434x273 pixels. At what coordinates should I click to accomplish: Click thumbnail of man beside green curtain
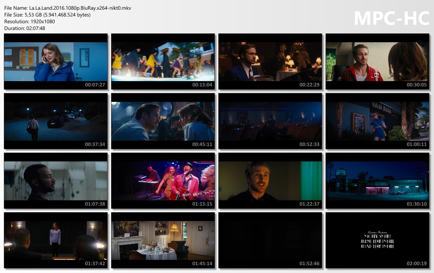tap(270, 180)
